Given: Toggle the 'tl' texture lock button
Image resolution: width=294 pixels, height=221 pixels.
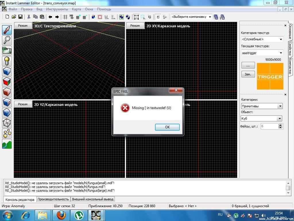Looking at the screenshot, I should (158, 17).
